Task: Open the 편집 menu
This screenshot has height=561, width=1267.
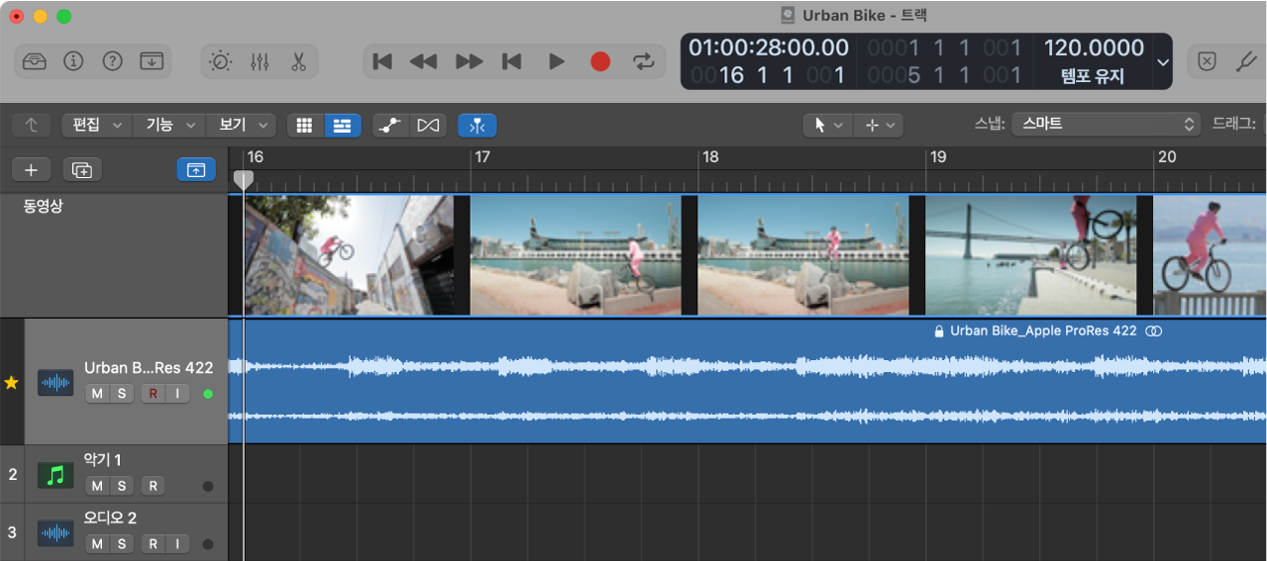Action: click(x=96, y=125)
